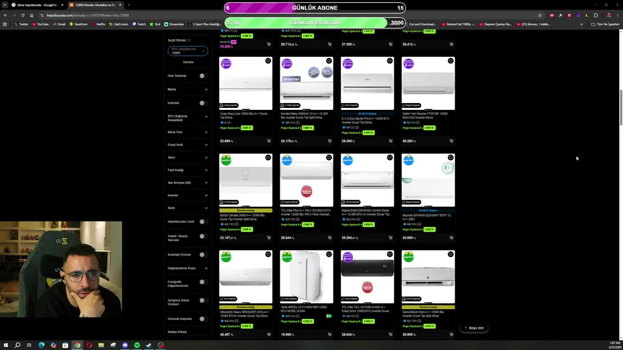This screenshot has height=350, width=623.
Task: Open Spotify from the taskbar
Action: point(137,345)
